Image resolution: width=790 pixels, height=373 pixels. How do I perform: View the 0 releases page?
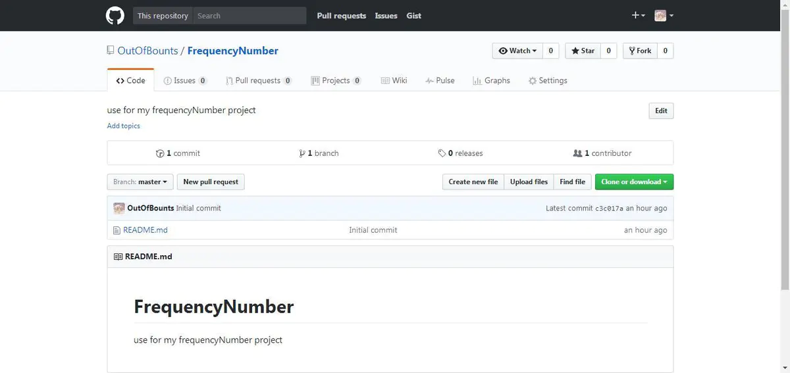pos(460,153)
